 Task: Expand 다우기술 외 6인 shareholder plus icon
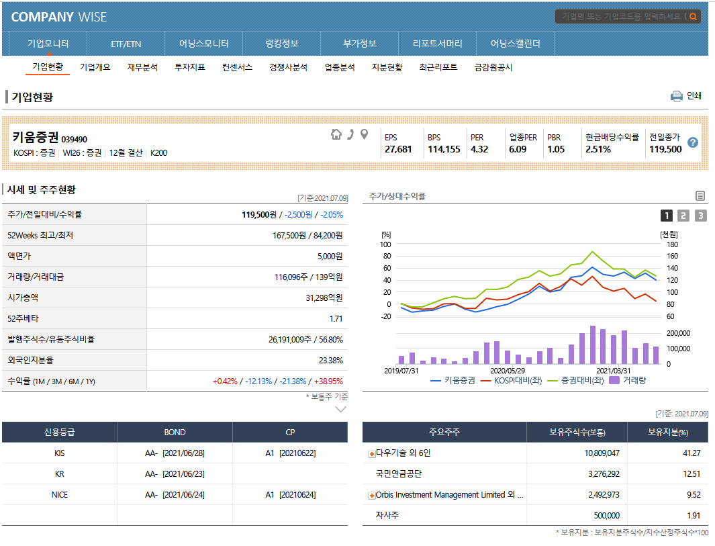point(372,454)
